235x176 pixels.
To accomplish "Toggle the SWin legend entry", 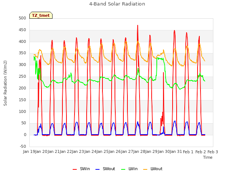I will (x=81, y=169).
